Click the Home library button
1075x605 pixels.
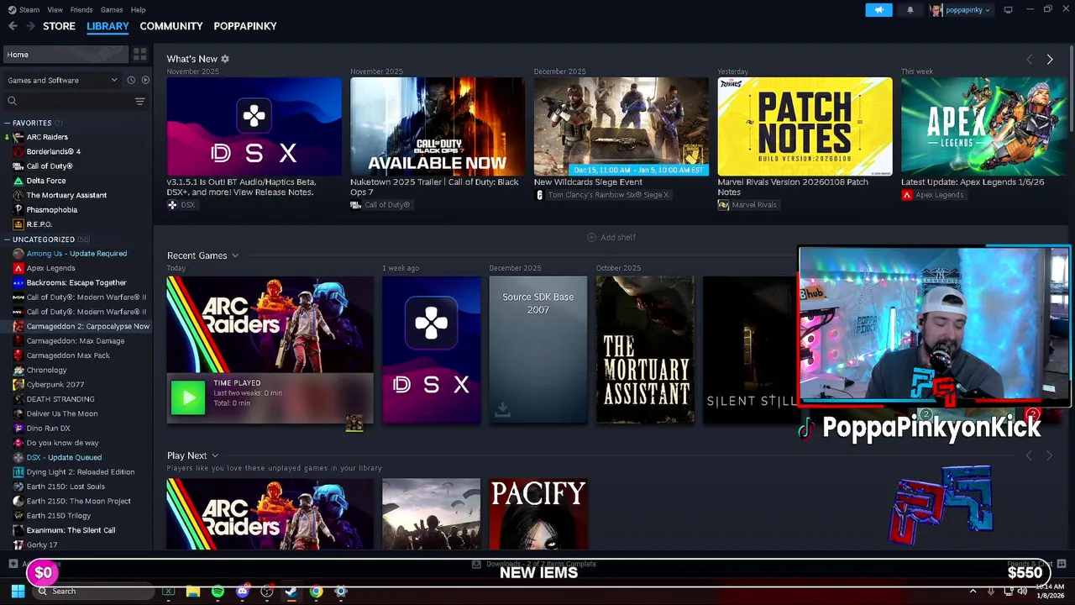tap(65, 55)
